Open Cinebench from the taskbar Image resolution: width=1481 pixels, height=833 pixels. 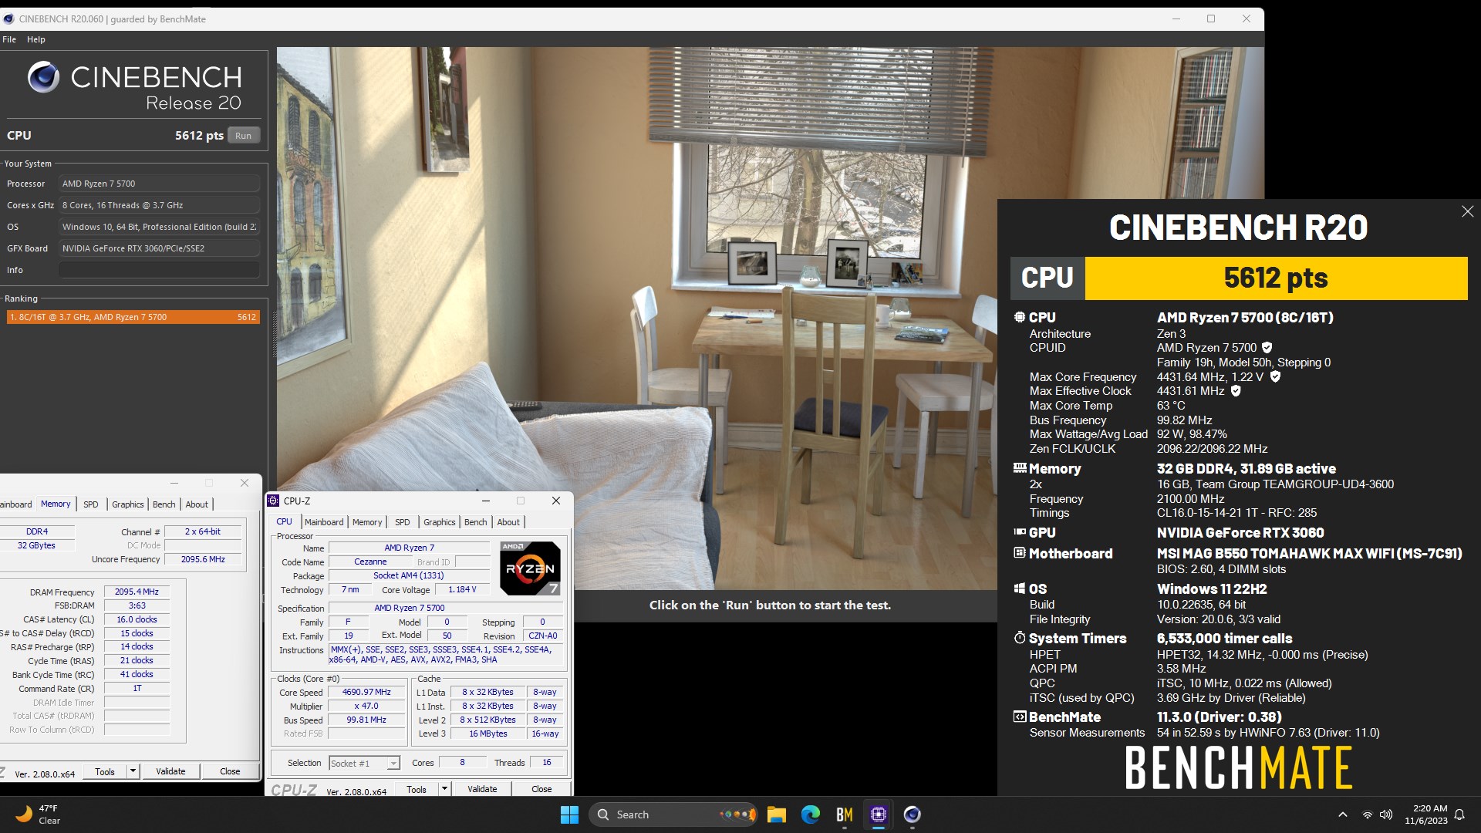[x=912, y=814]
